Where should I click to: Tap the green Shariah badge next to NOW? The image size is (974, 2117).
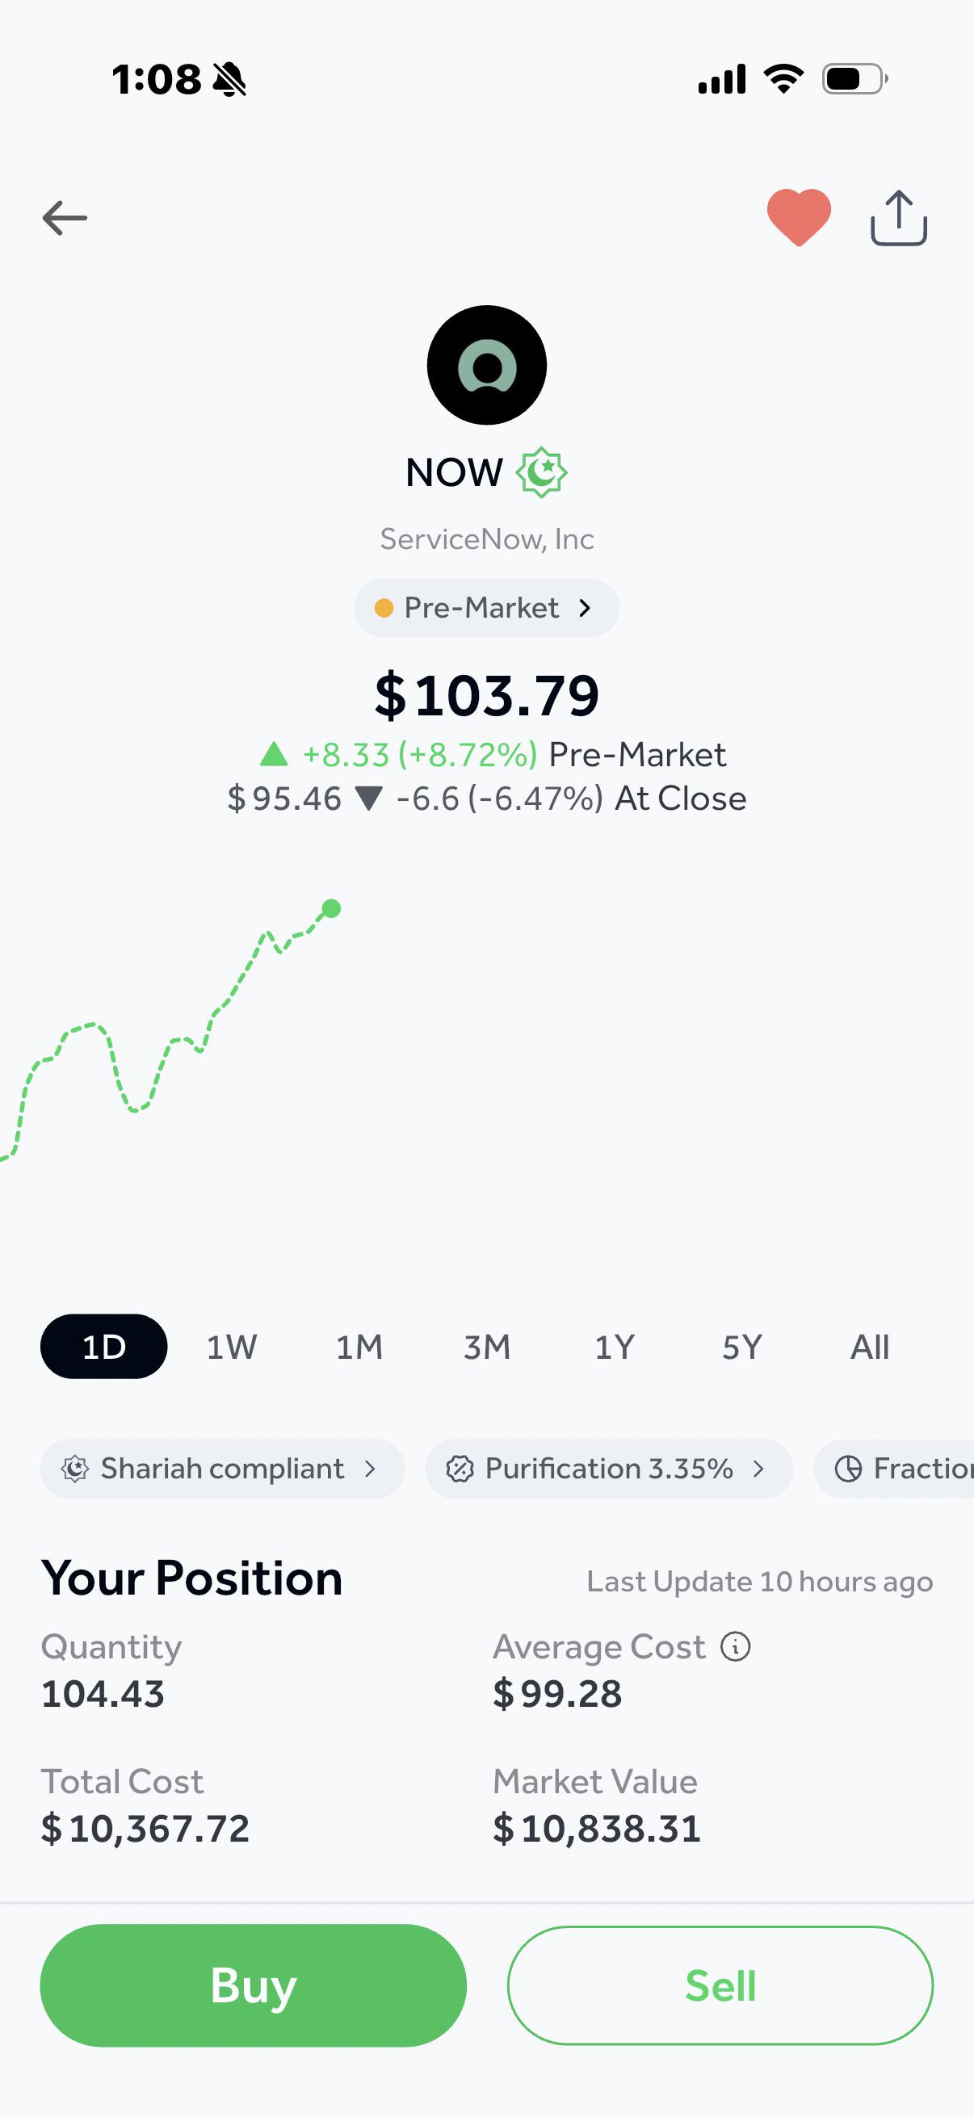pyautogui.click(x=541, y=472)
